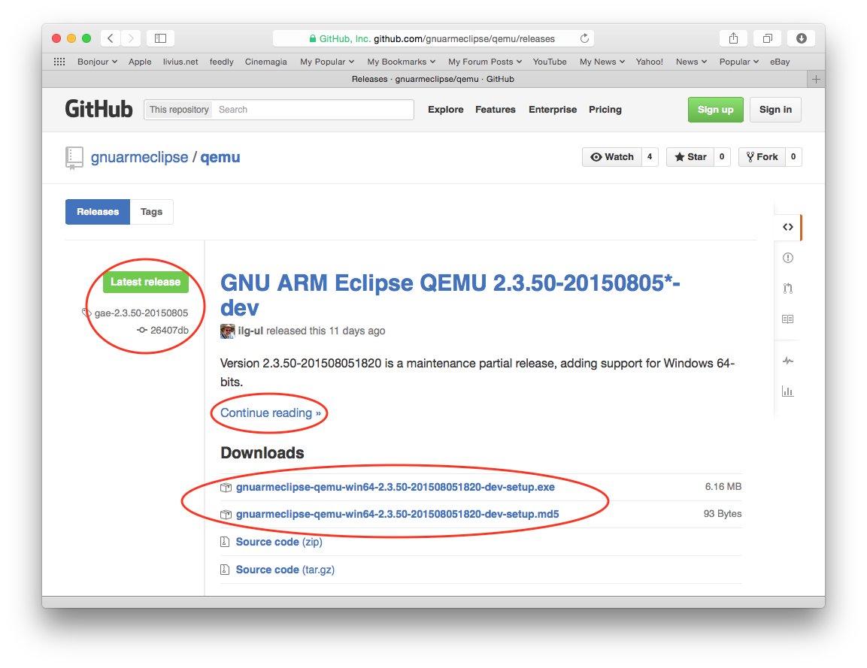Click the green Sign up button

click(716, 110)
